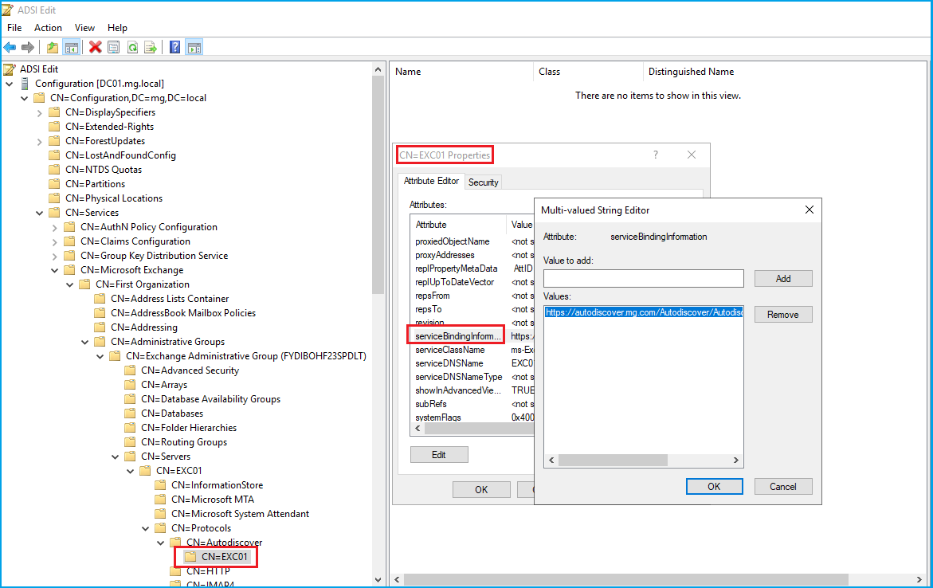Click the Back arrow in toolbar
The image size is (933, 588).
pyautogui.click(x=10, y=48)
